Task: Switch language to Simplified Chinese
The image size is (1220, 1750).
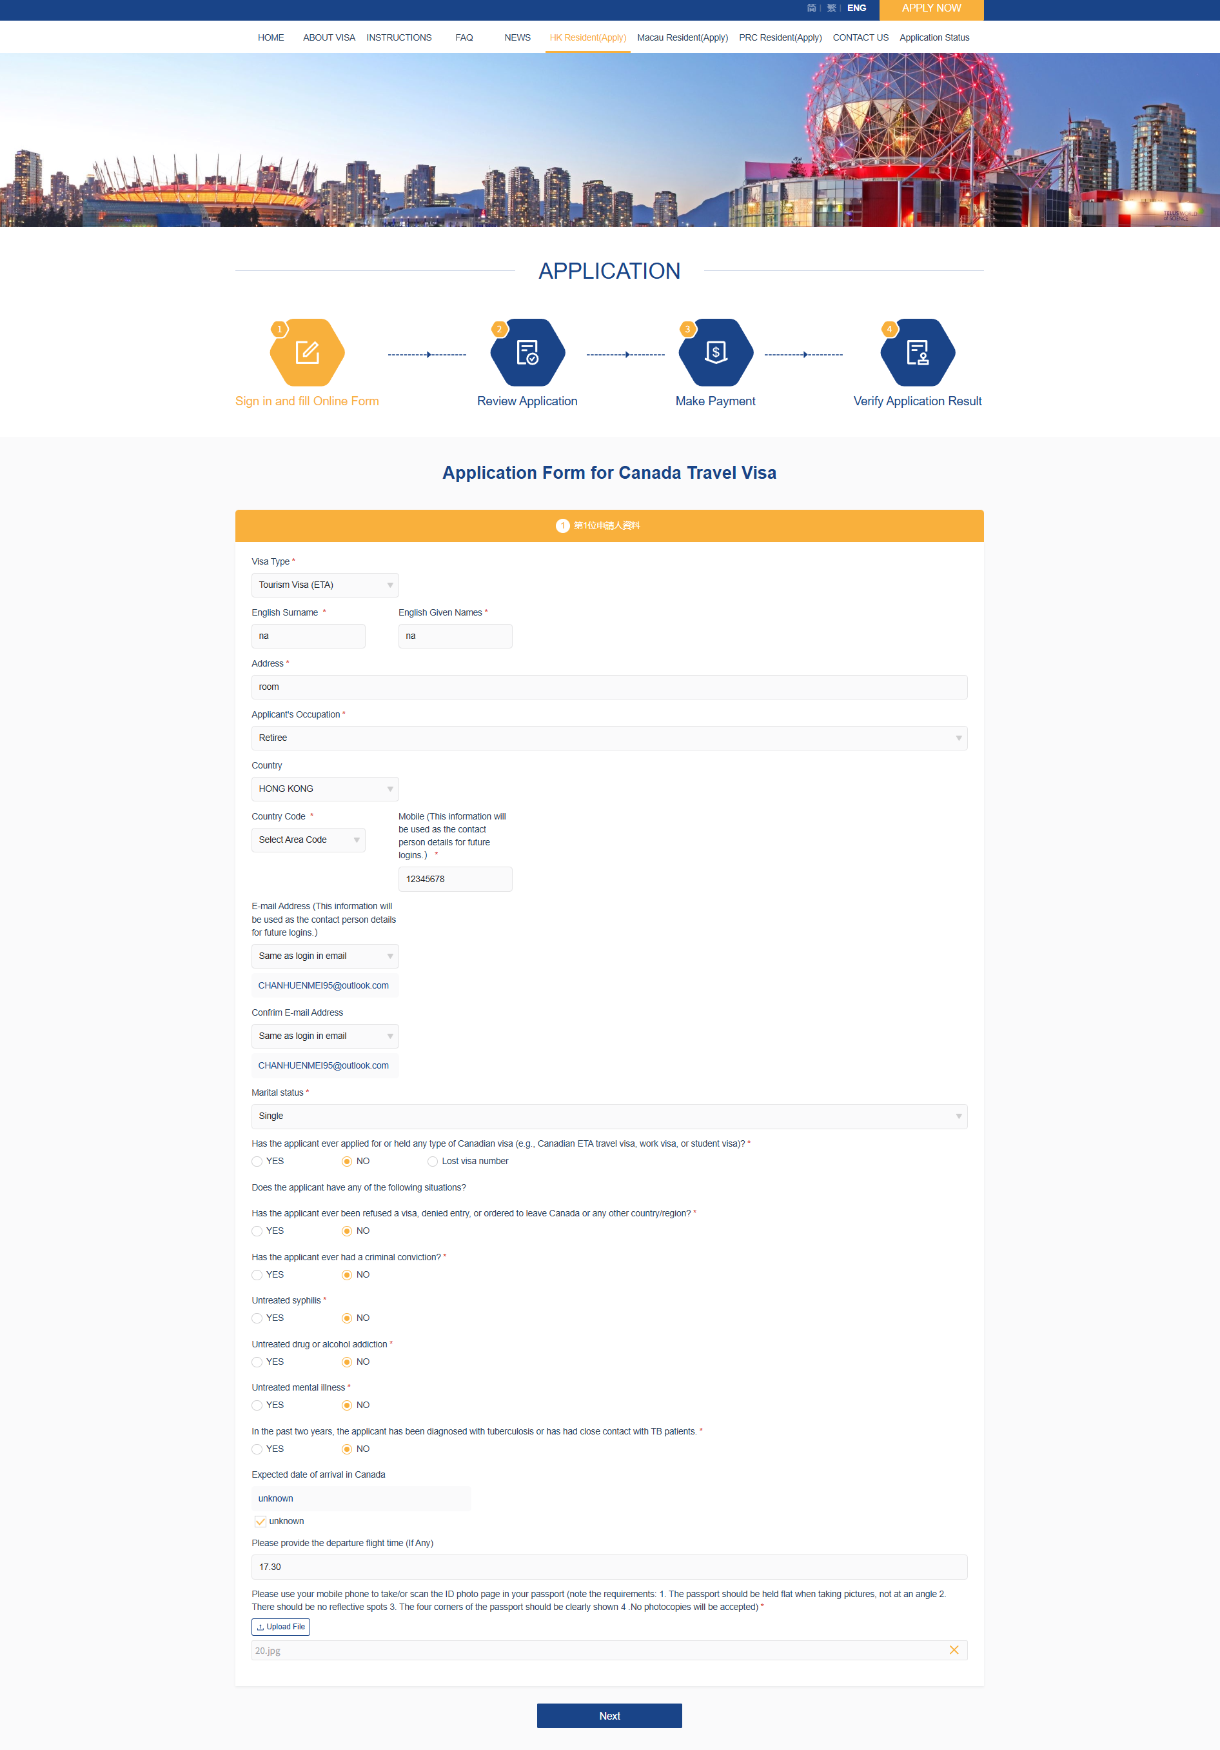Action: pos(811,8)
